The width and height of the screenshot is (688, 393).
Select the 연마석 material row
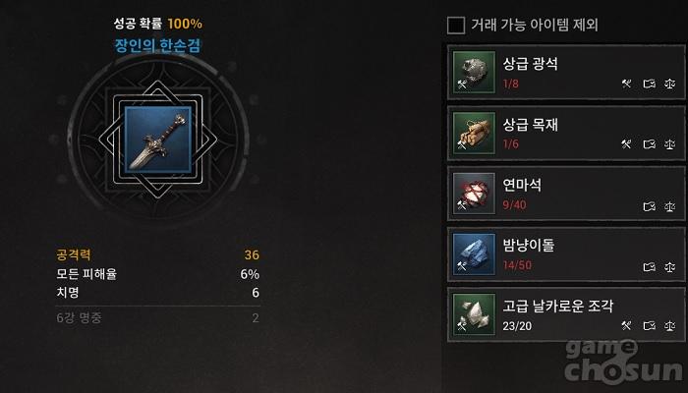tap(566, 194)
